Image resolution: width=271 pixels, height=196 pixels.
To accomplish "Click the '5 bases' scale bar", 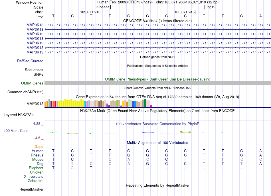I will pos(158,7).
